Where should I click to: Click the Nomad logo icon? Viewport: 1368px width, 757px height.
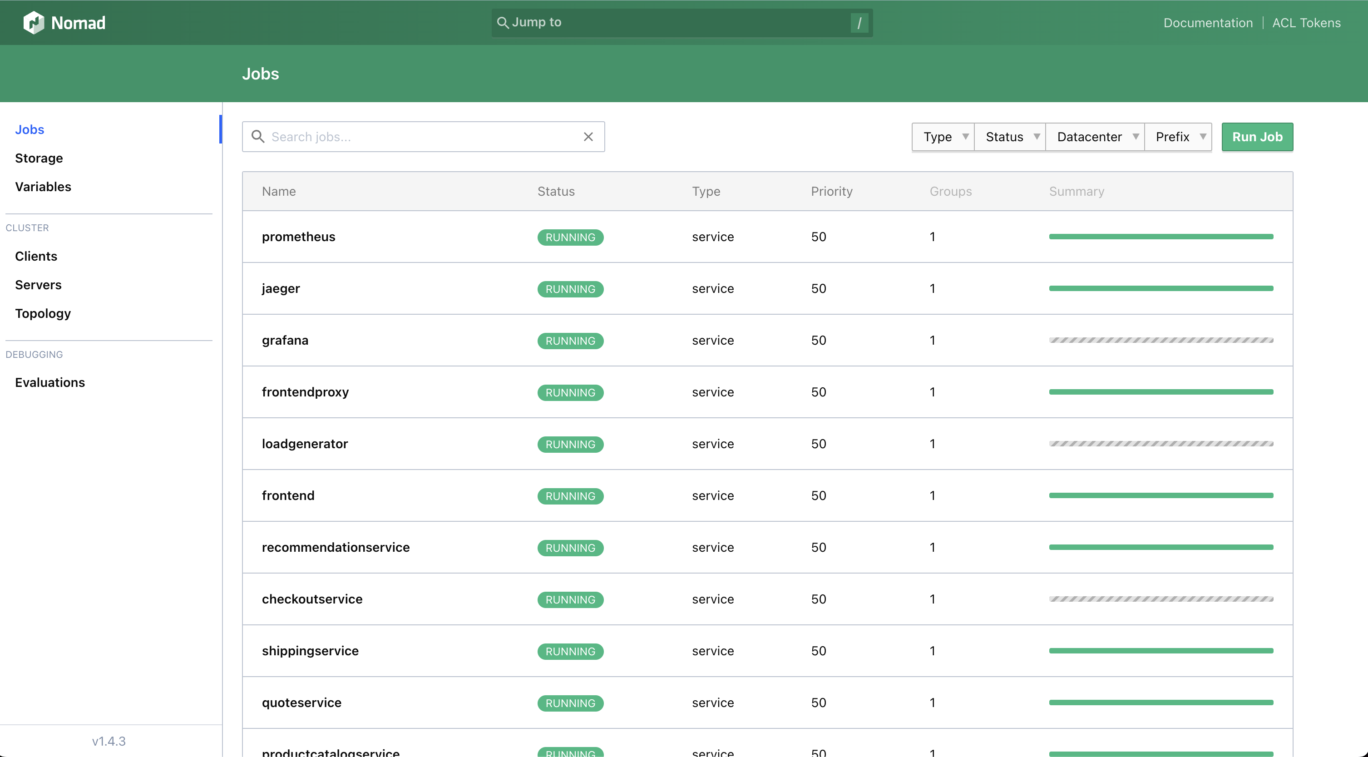pos(29,21)
